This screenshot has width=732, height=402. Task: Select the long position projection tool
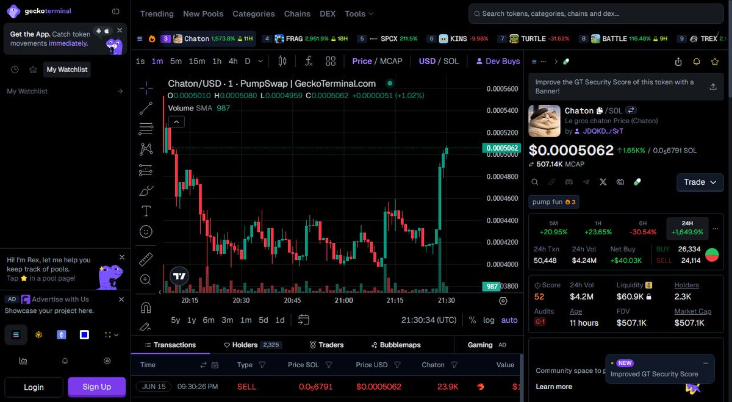(146, 170)
